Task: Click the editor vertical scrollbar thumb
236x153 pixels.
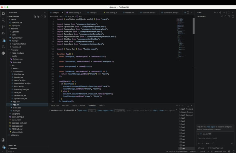Action: [x=194, y=26]
